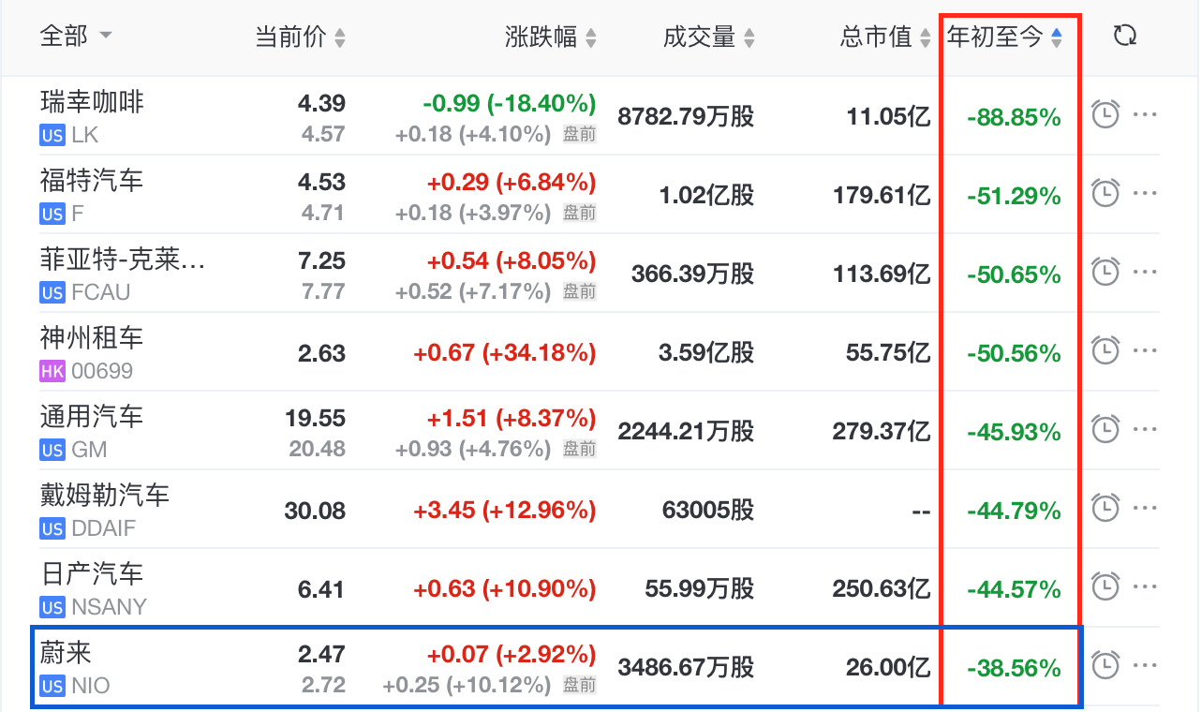Sort table by 当前价 column
This screenshot has height=712, width=1201.
(300, 37)
